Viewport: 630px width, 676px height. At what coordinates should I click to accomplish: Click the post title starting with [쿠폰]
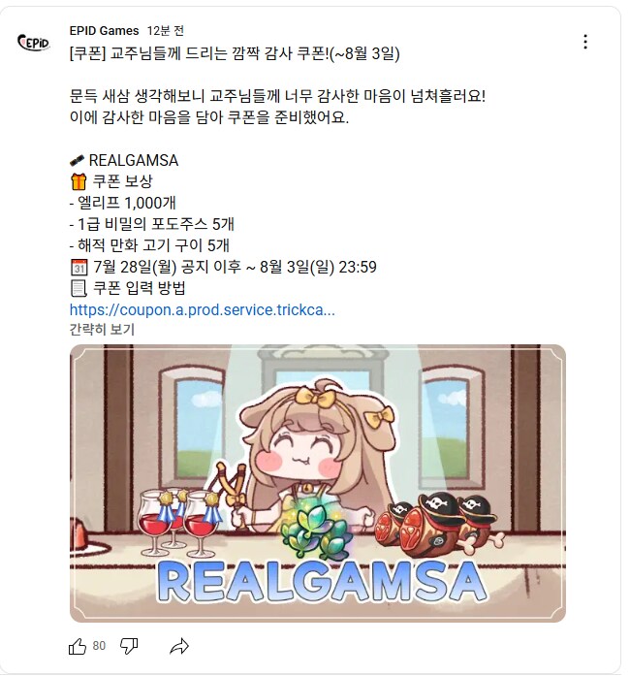point(235,53)
